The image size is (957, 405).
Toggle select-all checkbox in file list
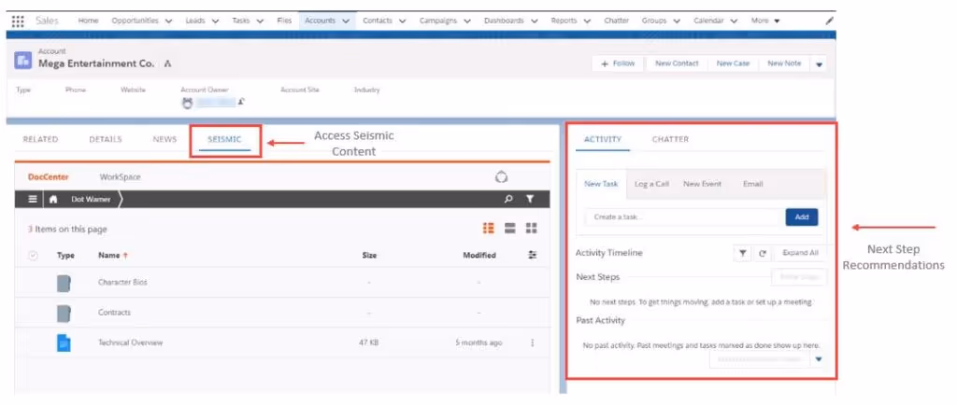(x=33, y=256)
